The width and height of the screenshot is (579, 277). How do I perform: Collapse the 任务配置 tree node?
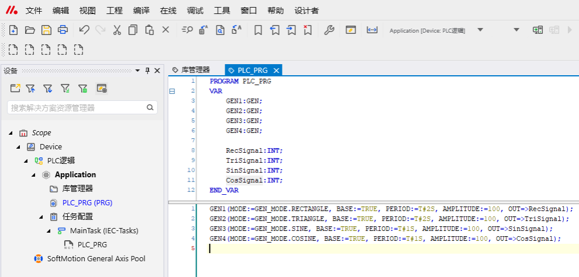coord(41,217)
